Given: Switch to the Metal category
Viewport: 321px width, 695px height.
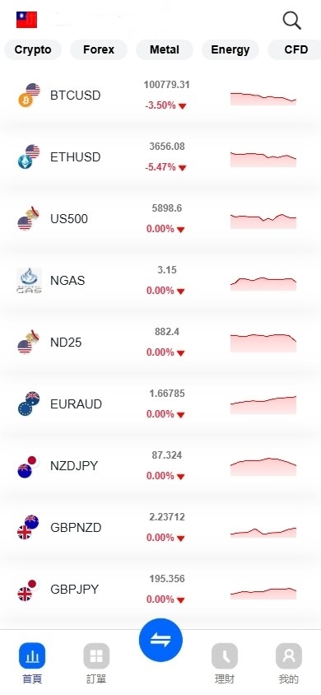Looking at the screenshot, I should [165, 49].
